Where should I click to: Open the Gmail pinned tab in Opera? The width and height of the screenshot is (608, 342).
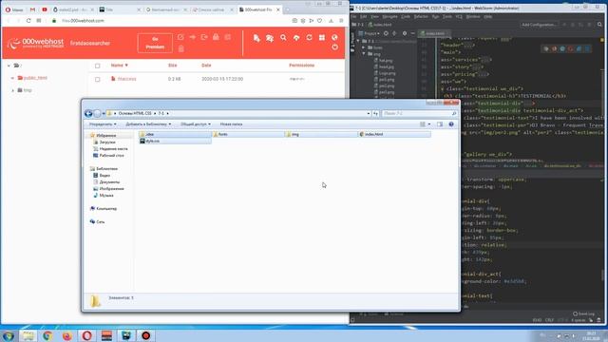point(32,9)
